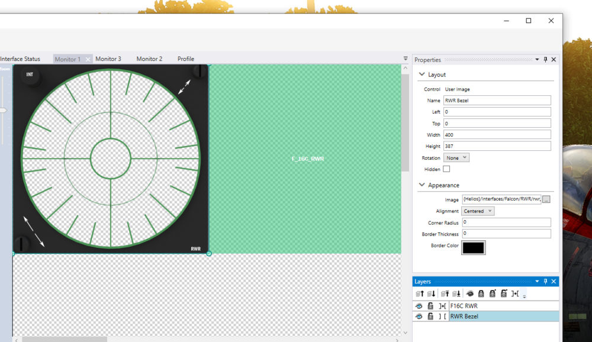This screenshot has height=342, width=592.
Task: Switch to the Monitor 3 tab
Action: click(108, 59)
